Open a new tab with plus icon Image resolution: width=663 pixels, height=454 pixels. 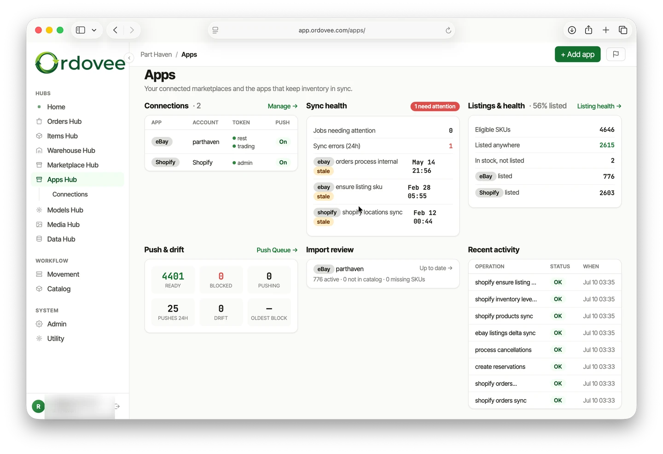606,30
